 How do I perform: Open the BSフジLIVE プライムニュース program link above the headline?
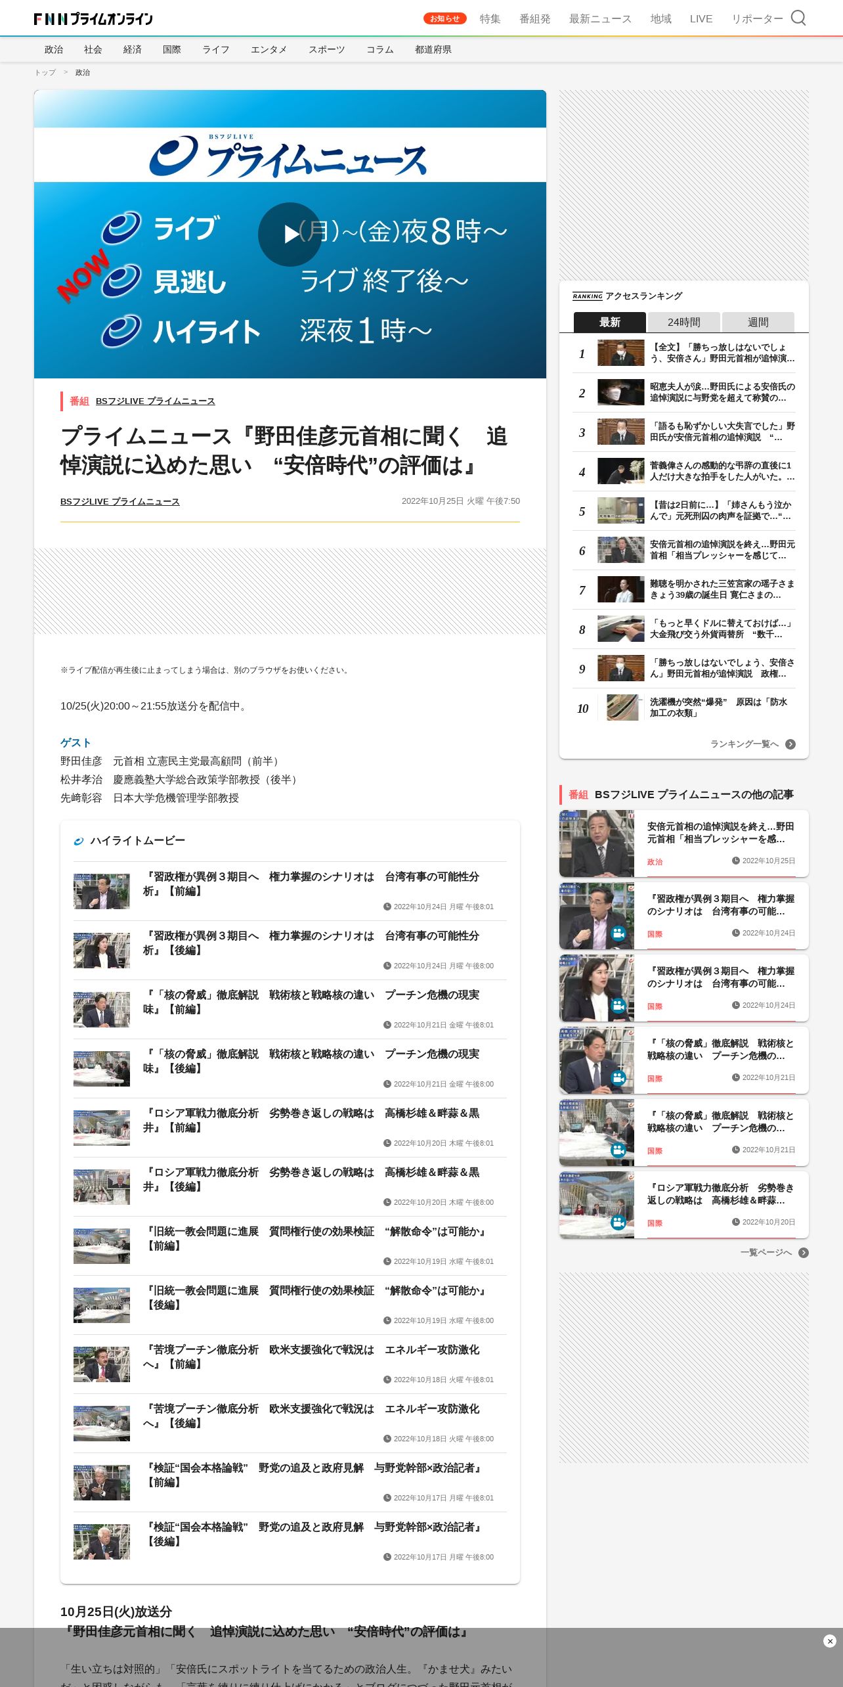pyautogui.click(x=156, y=401)
